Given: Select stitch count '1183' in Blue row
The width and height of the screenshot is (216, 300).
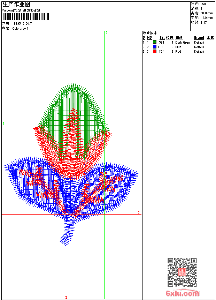Looking at the screenshot, I should coord(161,47).
